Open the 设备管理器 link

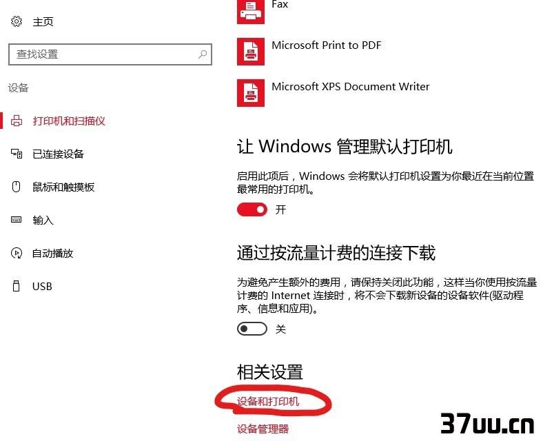point(263,429)
